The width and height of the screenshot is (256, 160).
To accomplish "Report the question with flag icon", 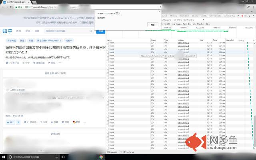I will [52, 63].
